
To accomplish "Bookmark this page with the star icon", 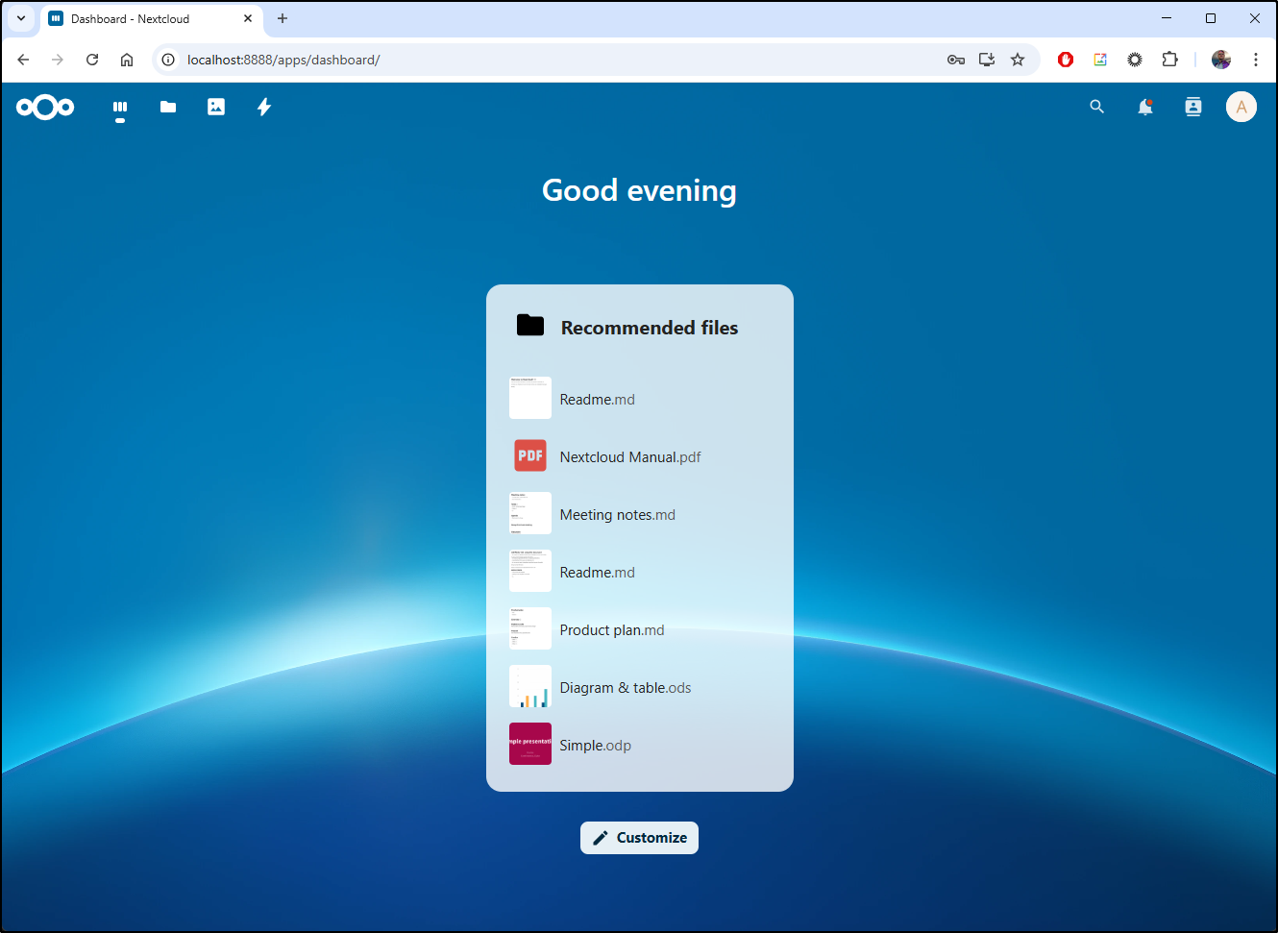I will pyautogui.click(x=1018, y=60).
